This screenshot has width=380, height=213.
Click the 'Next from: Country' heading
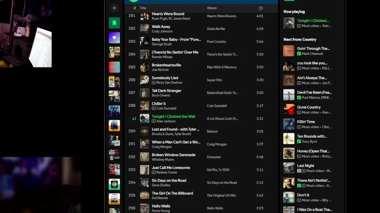(x=300, y=39)
